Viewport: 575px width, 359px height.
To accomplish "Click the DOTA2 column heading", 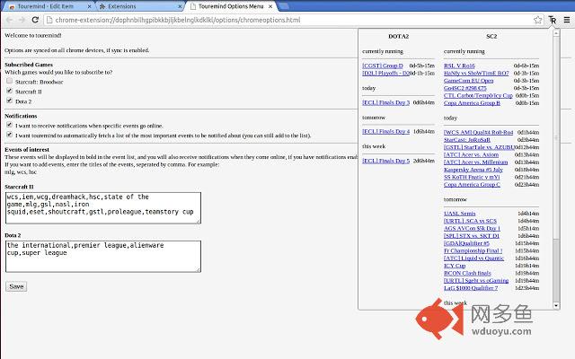I will point(398,36).
